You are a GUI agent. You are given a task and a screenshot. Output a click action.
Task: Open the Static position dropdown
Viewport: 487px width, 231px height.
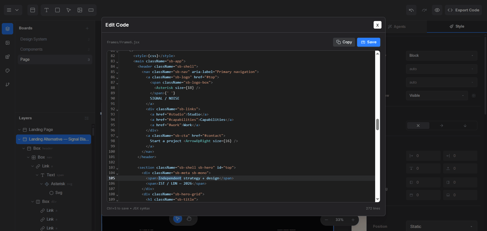(x=442, y=226)
